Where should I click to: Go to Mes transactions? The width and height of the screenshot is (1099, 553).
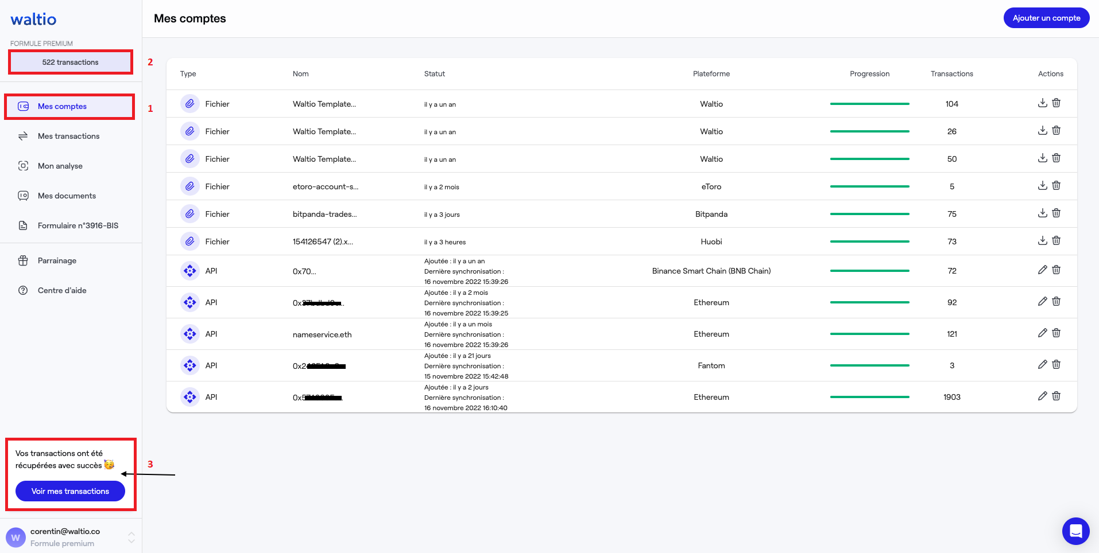(69, 136)
